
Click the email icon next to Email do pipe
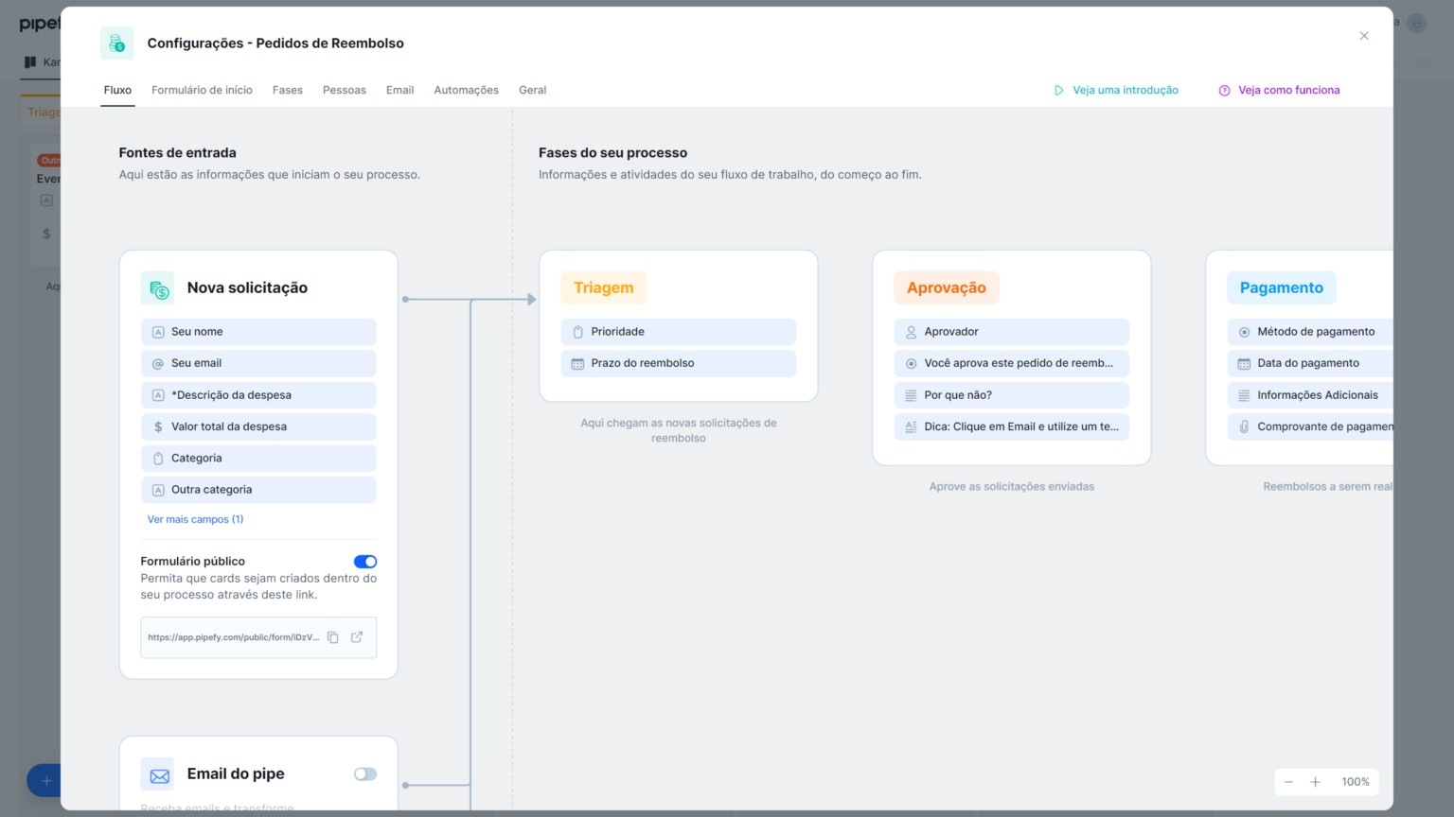click(x=158, y=773)
